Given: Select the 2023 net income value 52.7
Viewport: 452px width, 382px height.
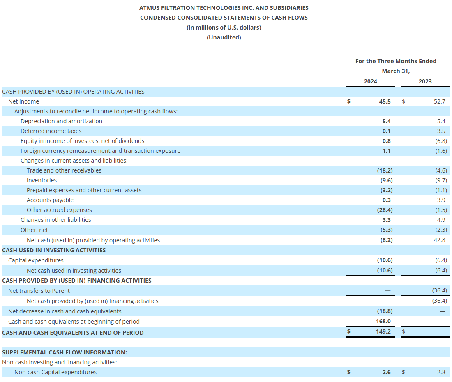Looking at the screenshot, I should (439, 101).
